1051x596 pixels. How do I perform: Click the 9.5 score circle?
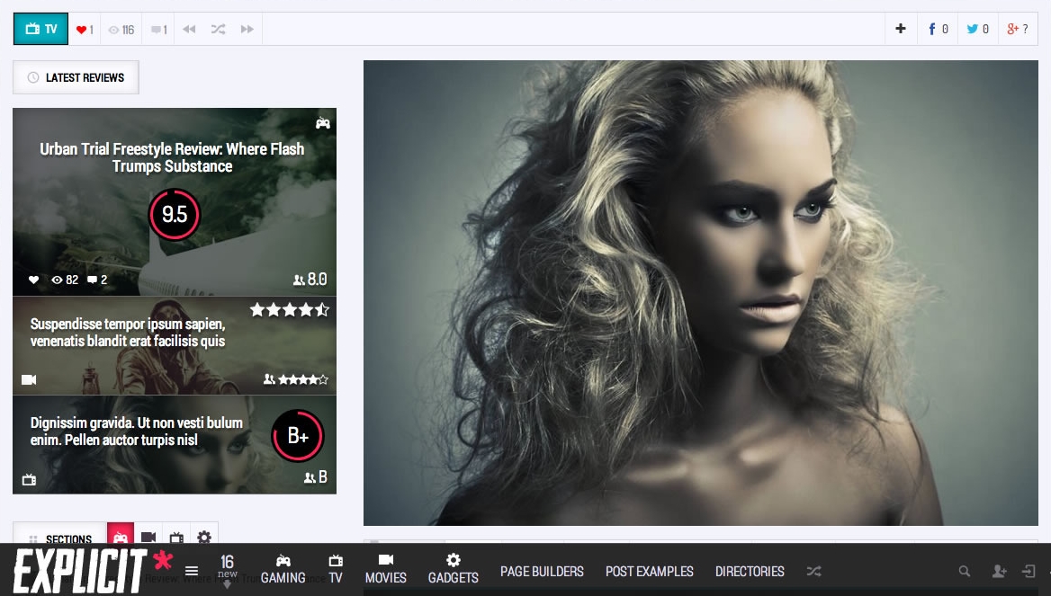pos(175,214)
